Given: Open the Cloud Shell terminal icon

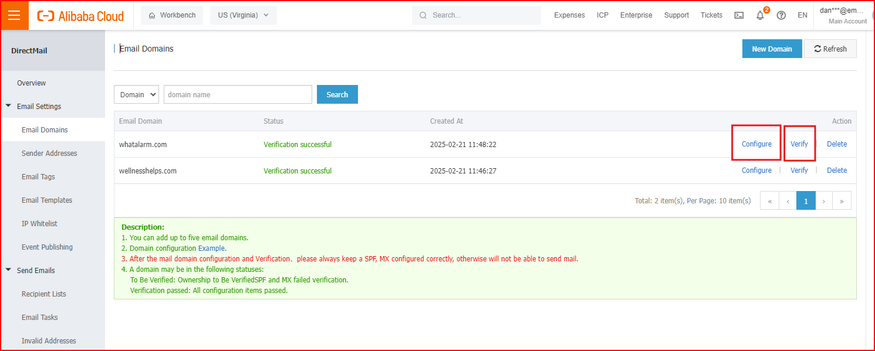Looking at the screenshot, I should [739, 15].
